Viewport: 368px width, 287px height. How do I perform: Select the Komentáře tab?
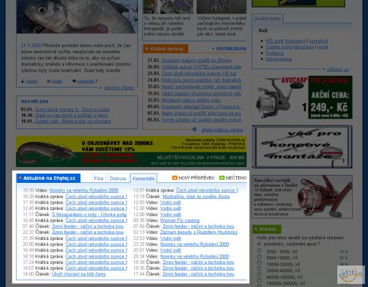tap(144, 178)
